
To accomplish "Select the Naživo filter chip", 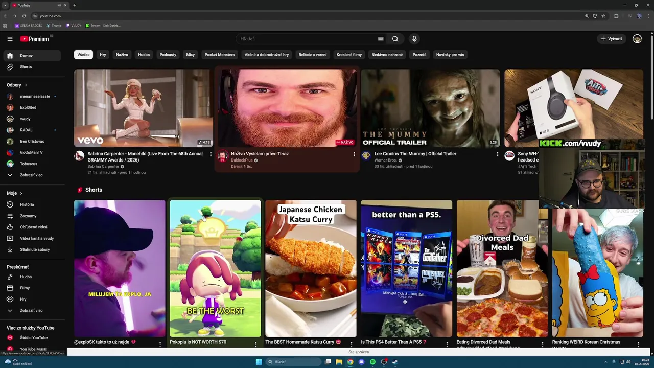I will pyautogui.click(x=122, y=55).
